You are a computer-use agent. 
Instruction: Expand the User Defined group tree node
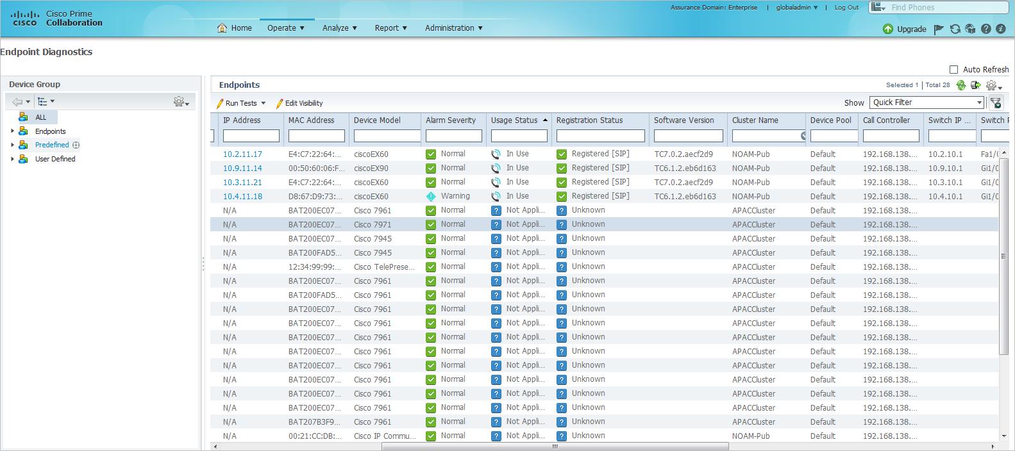coord(12,160)
